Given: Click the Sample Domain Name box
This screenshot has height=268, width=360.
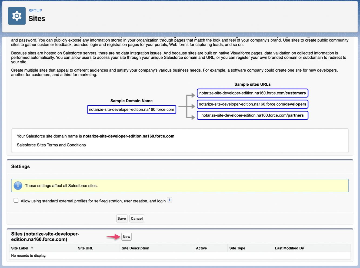Looking at the screenshot, I should click(x=131, y=109).
